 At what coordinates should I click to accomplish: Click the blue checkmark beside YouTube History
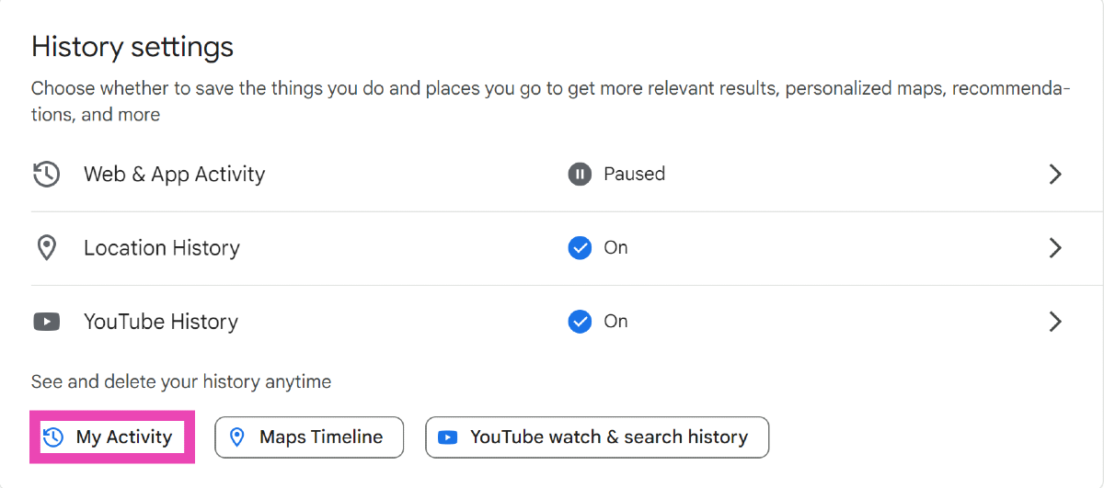click(580, 322)
